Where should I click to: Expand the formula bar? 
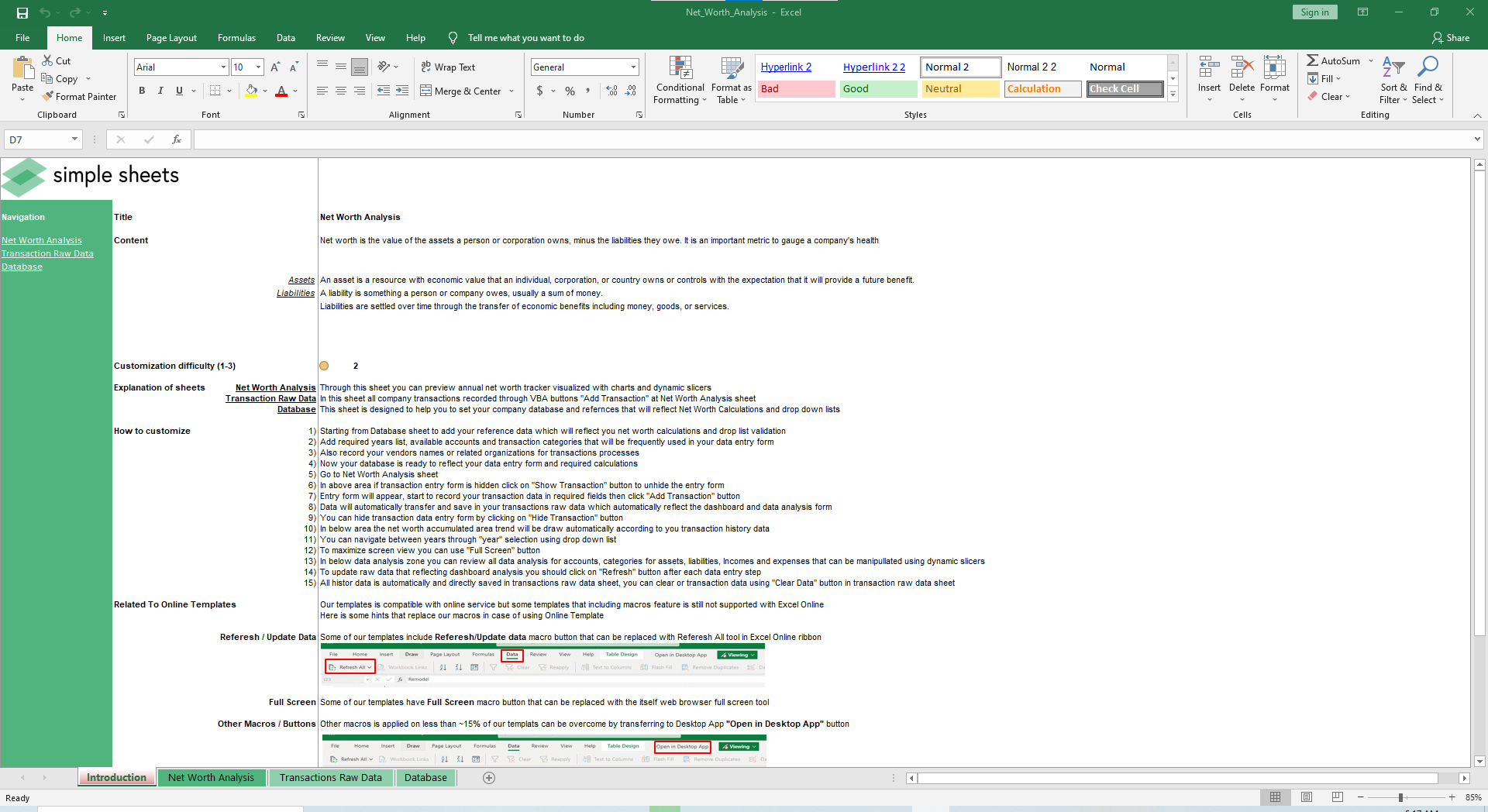tap(1477, 139)
